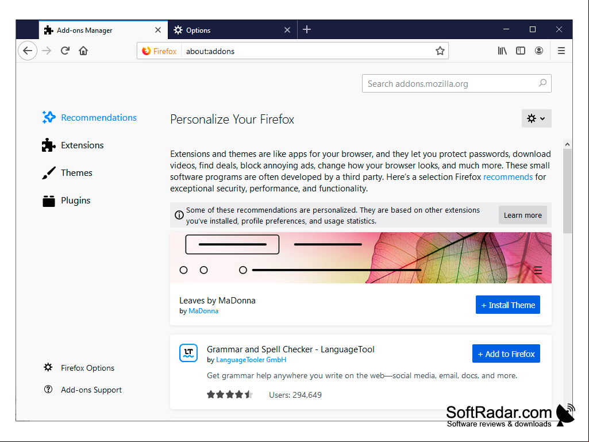
Task: Click the Add-ons Support question icon
Action: [48, 389]
